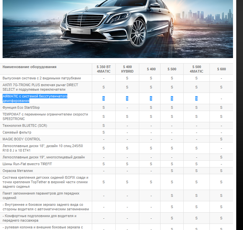Click the 'Система крепления детских сидений ISOFIX' row label

pos(45,182)
